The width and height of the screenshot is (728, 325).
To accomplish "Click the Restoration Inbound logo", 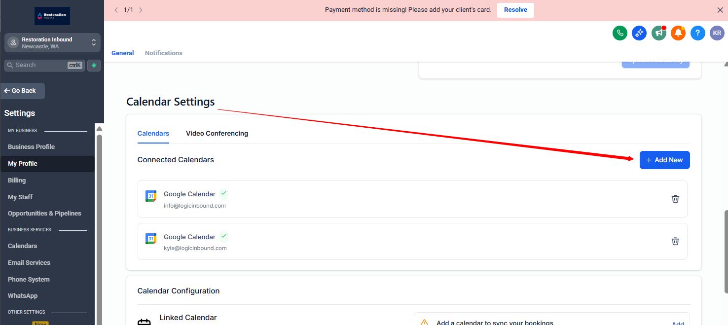I will click(x=52, y=16).
